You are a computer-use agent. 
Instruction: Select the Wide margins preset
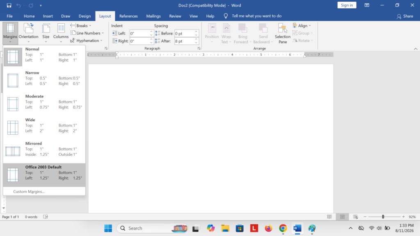(44, 127)
